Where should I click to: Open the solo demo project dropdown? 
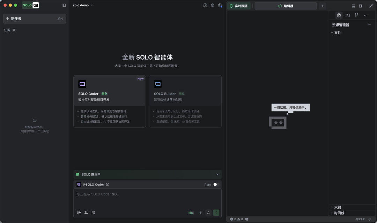pos(83,5)
